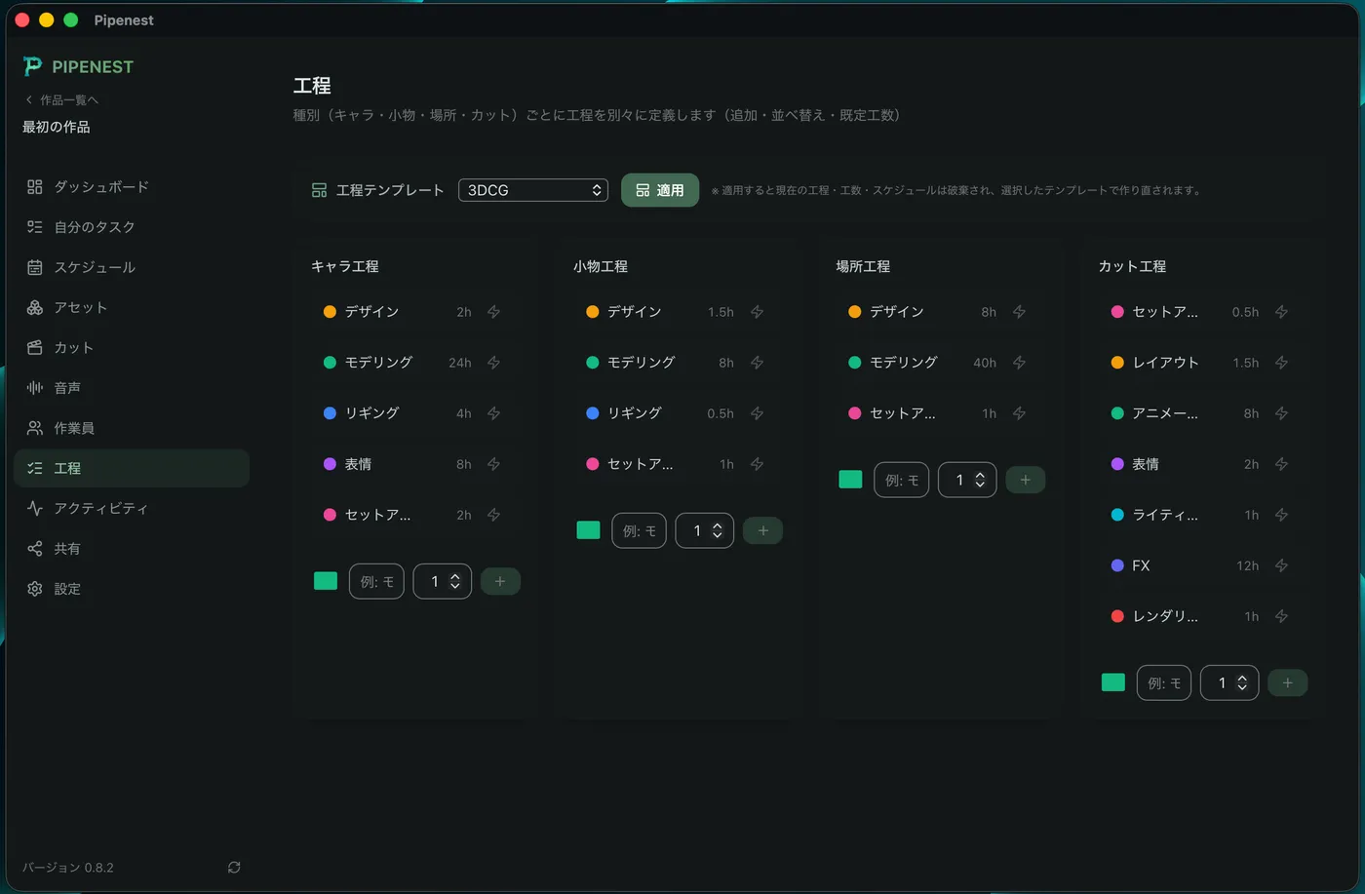Click the lightning icon for キャラ モデリング 24h
Screen dimensions: 1365x894
tap(494, 363)
